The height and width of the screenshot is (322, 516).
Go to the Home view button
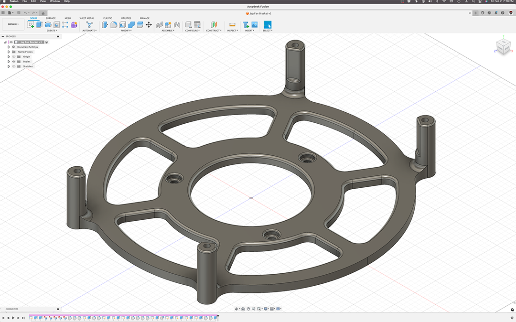[43, 13]
